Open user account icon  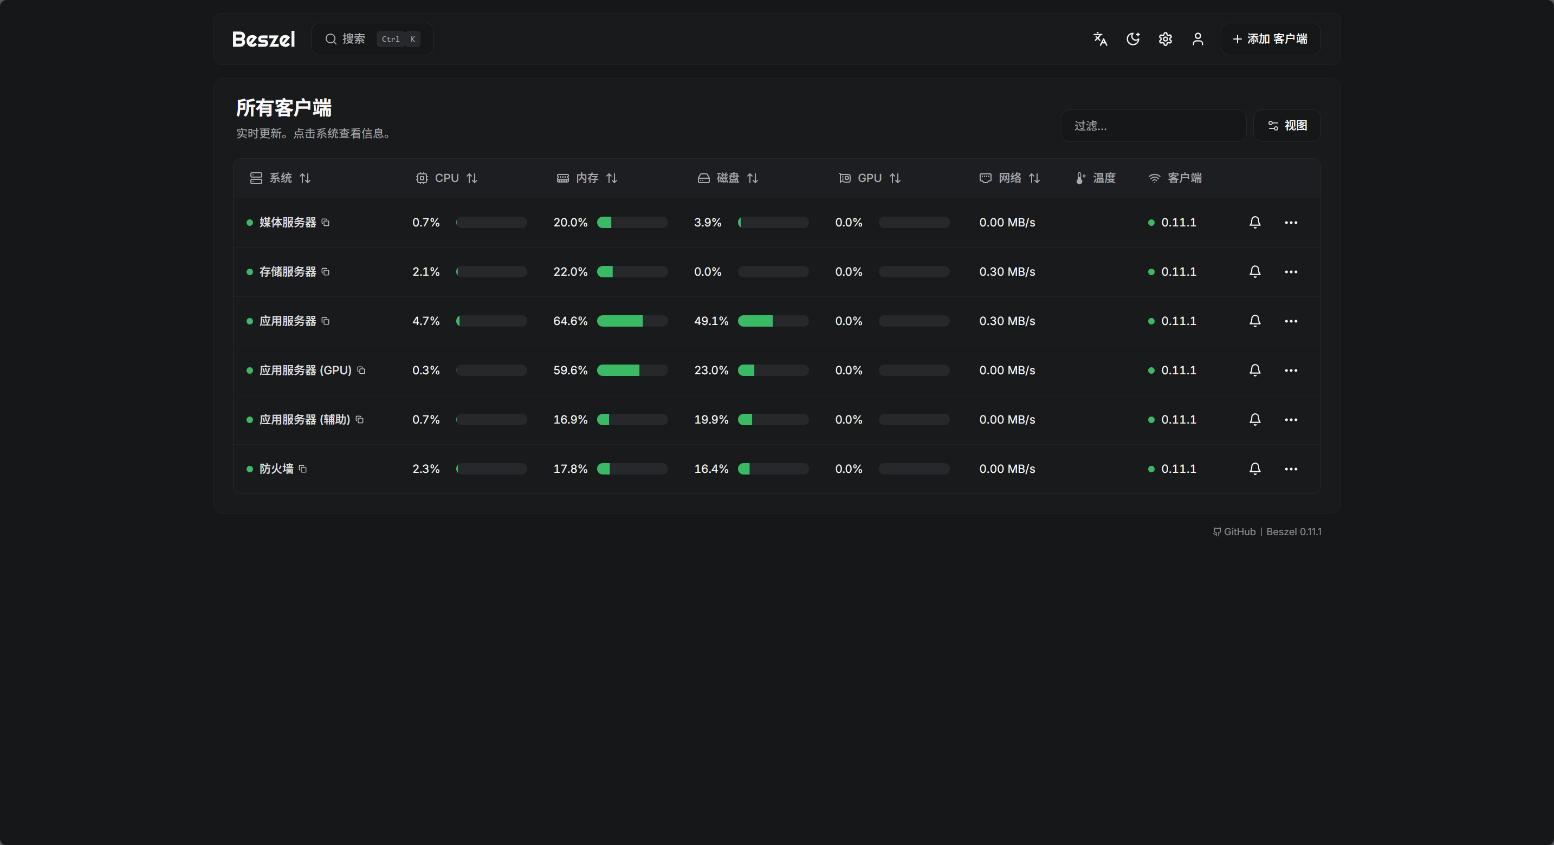click(1198, 39)
